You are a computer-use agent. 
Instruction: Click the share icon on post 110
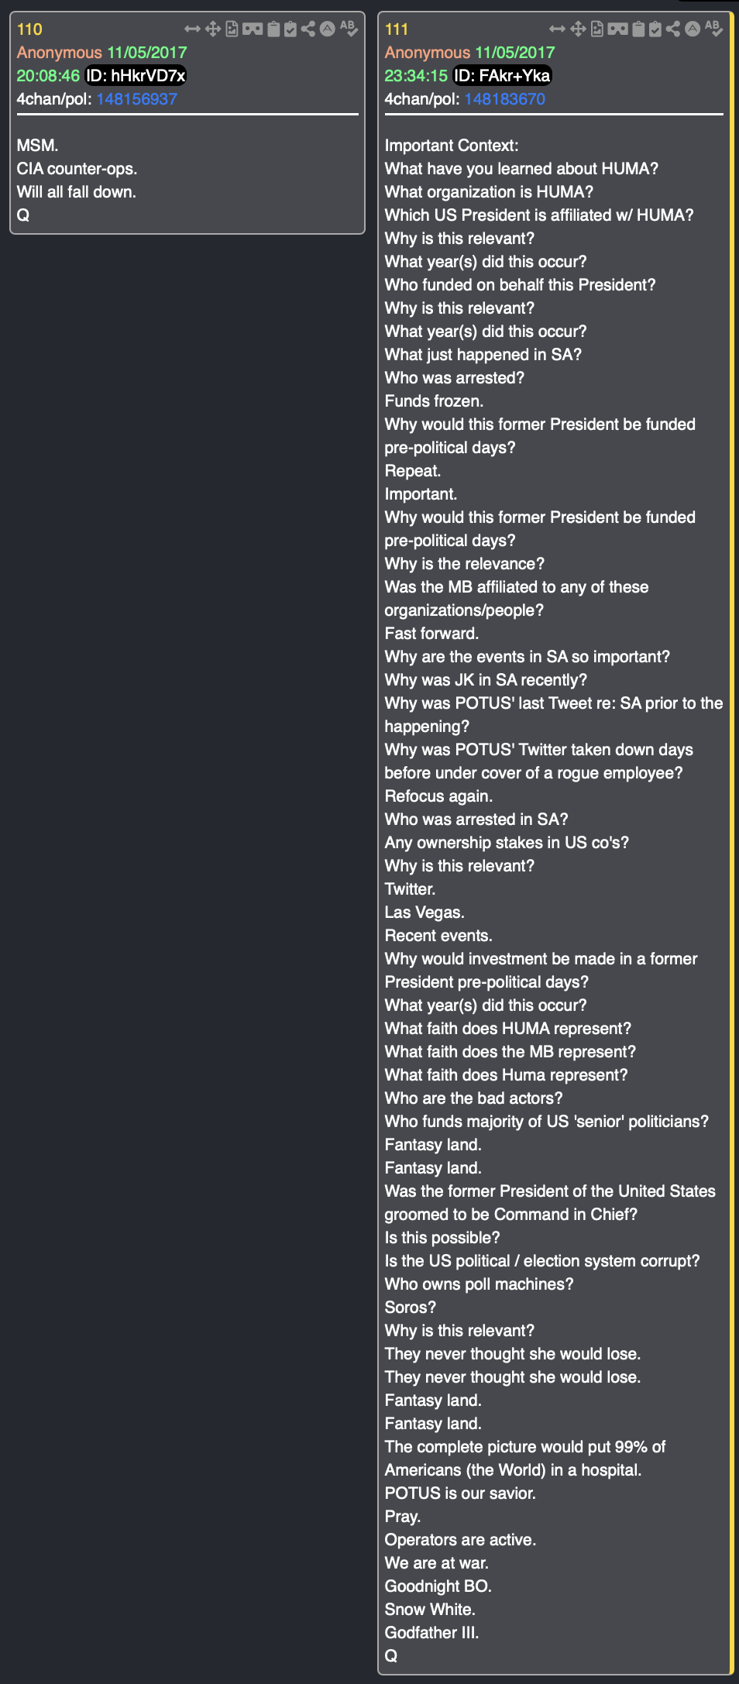click(308, 29)
